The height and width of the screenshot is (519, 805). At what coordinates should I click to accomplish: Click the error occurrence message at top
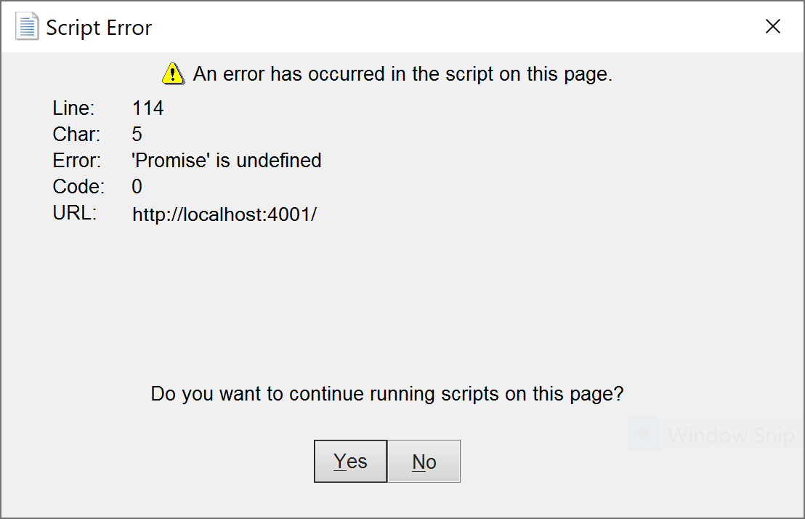pyautogui.click(x=402, y=73)
